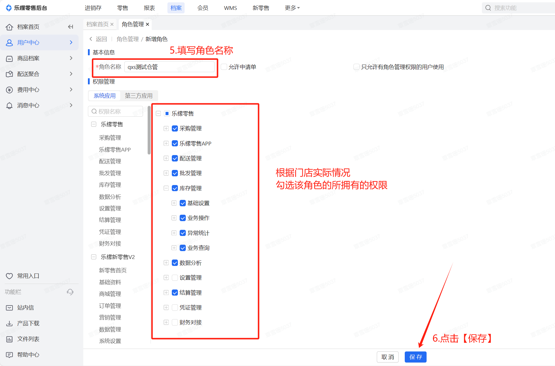This screenshot has width=555, height=366.
Task: Jump to 订单管理 in left permission list
Action: 110,306
